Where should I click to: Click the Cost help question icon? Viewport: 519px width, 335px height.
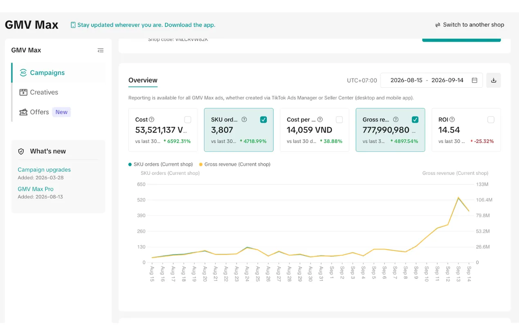pos(152,120)
